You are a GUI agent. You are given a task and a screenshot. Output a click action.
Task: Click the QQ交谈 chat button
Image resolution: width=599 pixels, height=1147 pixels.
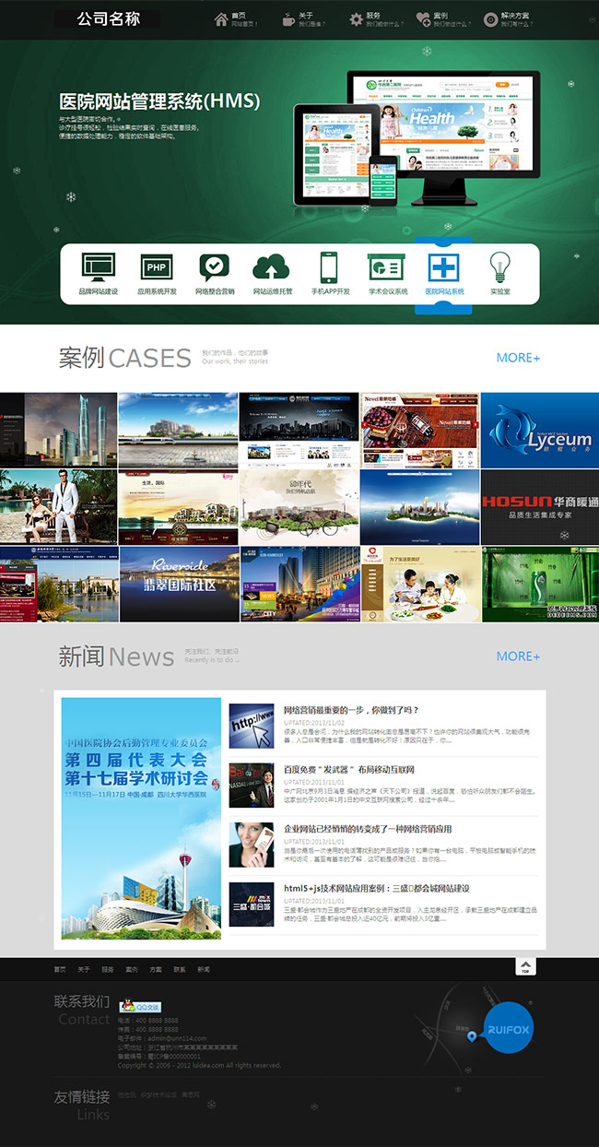click(141, 1007)
